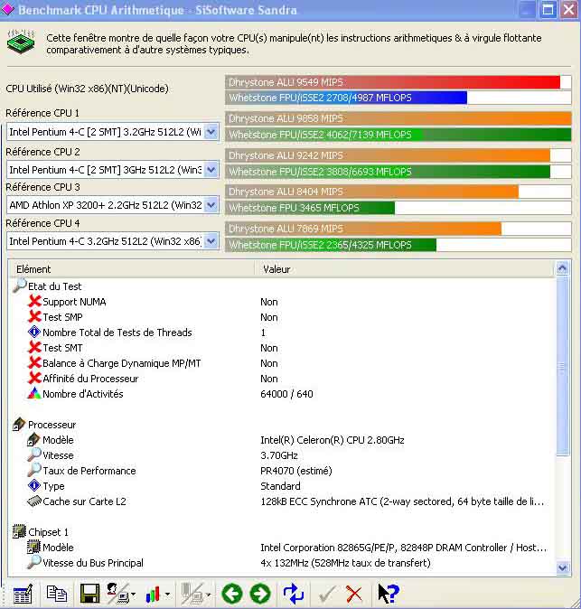
Task: Click the blue Whetstone 2708/4987 MFLOPS bar
Action: click(x=346, y=98)
